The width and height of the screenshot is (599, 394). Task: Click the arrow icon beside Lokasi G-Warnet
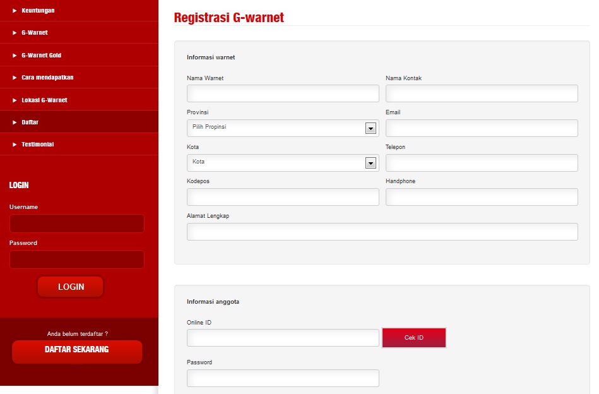point(14,99)
